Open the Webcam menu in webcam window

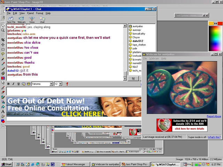(x=154, y=58)
